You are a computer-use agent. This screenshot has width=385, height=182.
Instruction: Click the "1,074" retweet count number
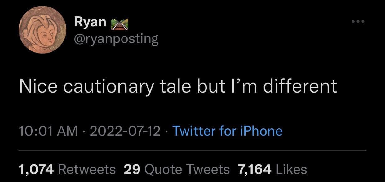tap(36, 169)
